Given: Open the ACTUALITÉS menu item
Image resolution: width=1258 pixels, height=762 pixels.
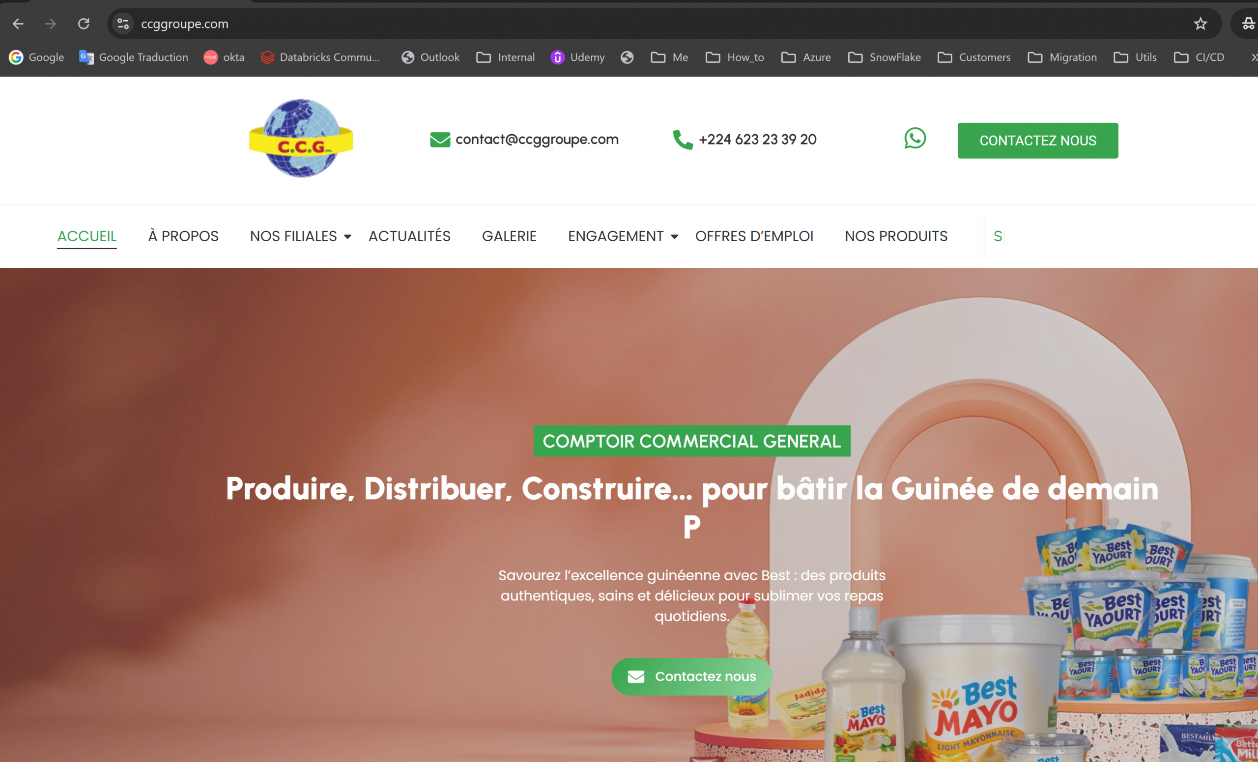Looking at the screenshot, I should pyautogui.click(x=409, y=236).
